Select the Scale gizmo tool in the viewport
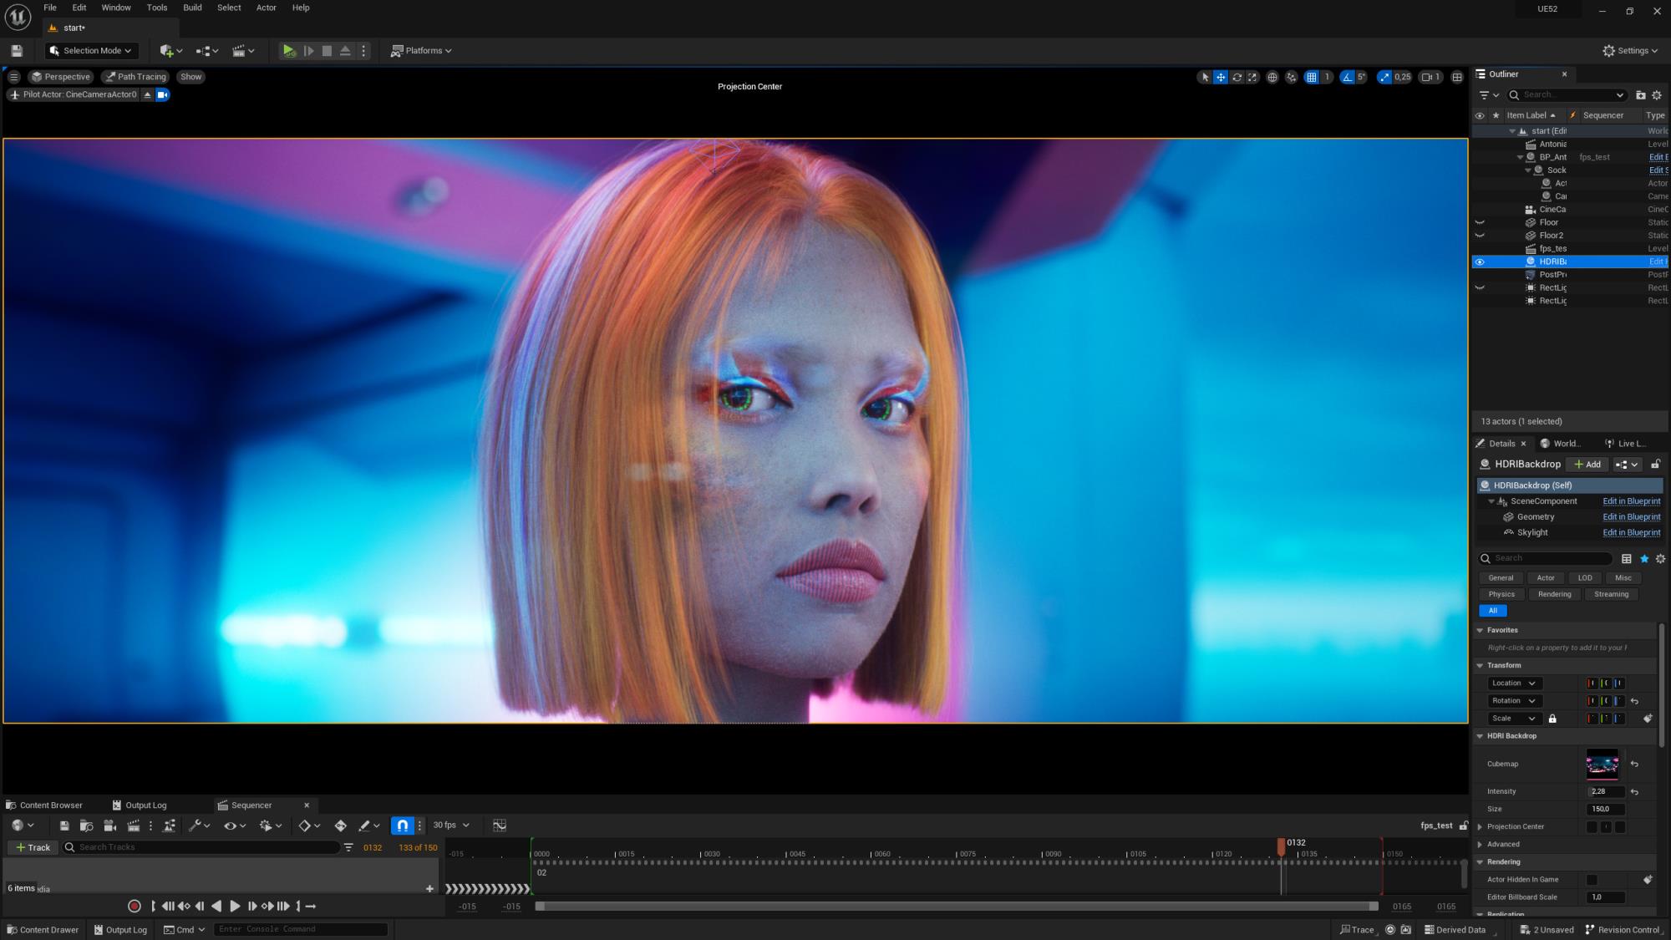This screenshot has height=940, width=1671. [x=1252, y=77]
